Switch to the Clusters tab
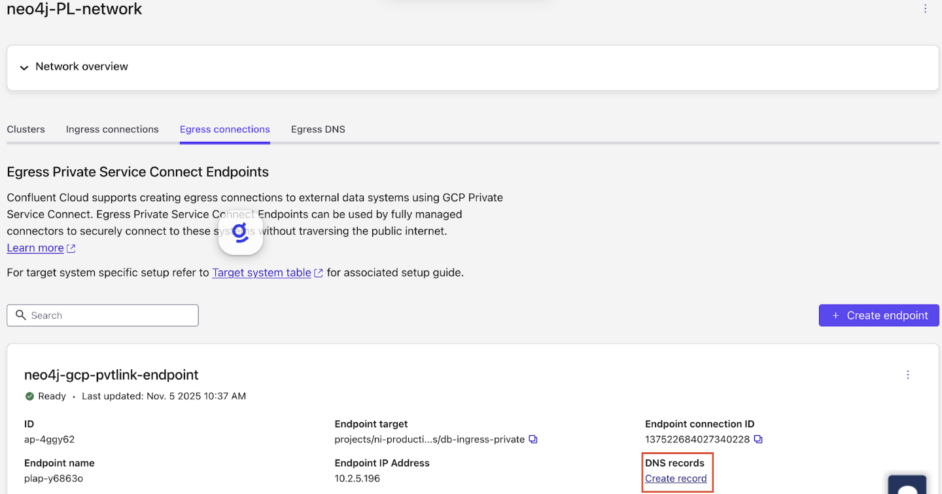The height and width of the screenshot is (494, 942). 26,129
